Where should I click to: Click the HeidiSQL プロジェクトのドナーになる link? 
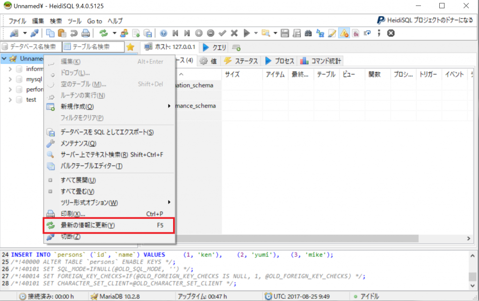click(425, 21)
